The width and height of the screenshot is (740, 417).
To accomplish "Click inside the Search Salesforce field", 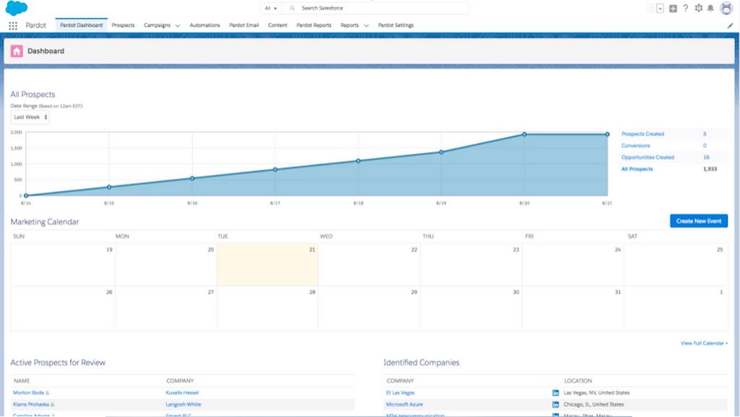I will tap(376, 8).
